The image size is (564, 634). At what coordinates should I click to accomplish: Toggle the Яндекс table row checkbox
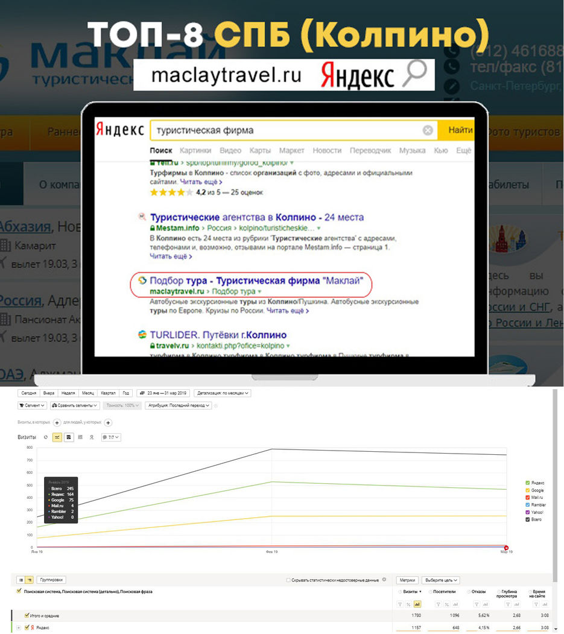tap(27, 627)
